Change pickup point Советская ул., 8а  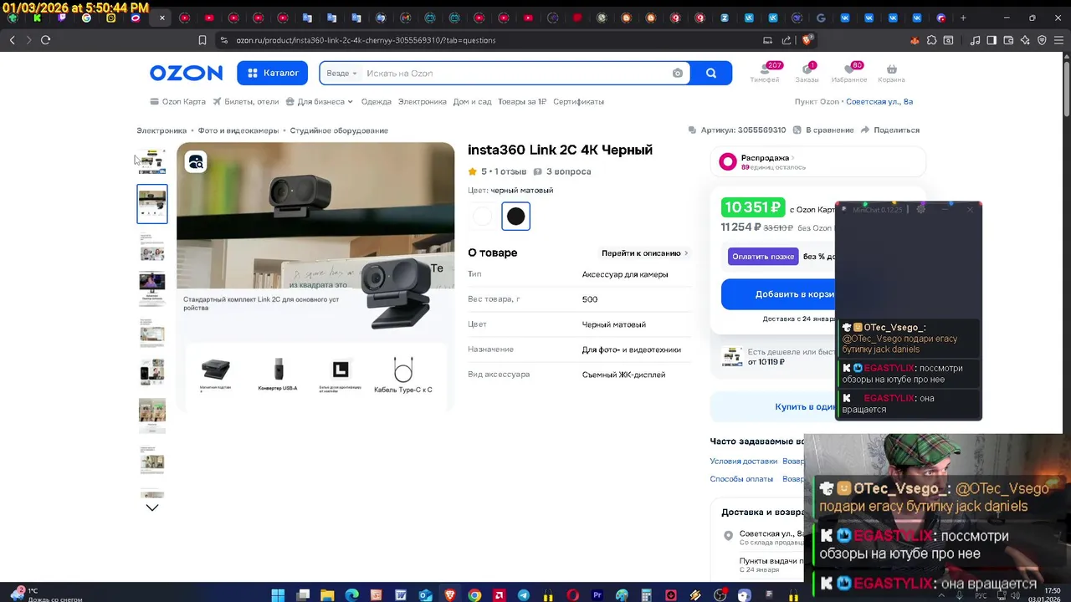[x=879, y=102]
